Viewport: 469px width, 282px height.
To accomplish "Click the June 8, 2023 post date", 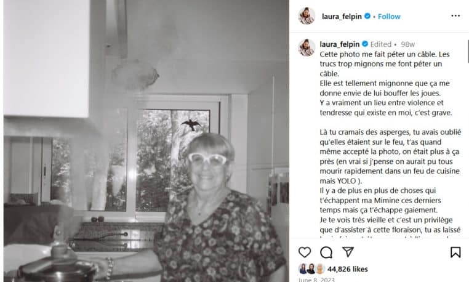I will pos(316,280).
